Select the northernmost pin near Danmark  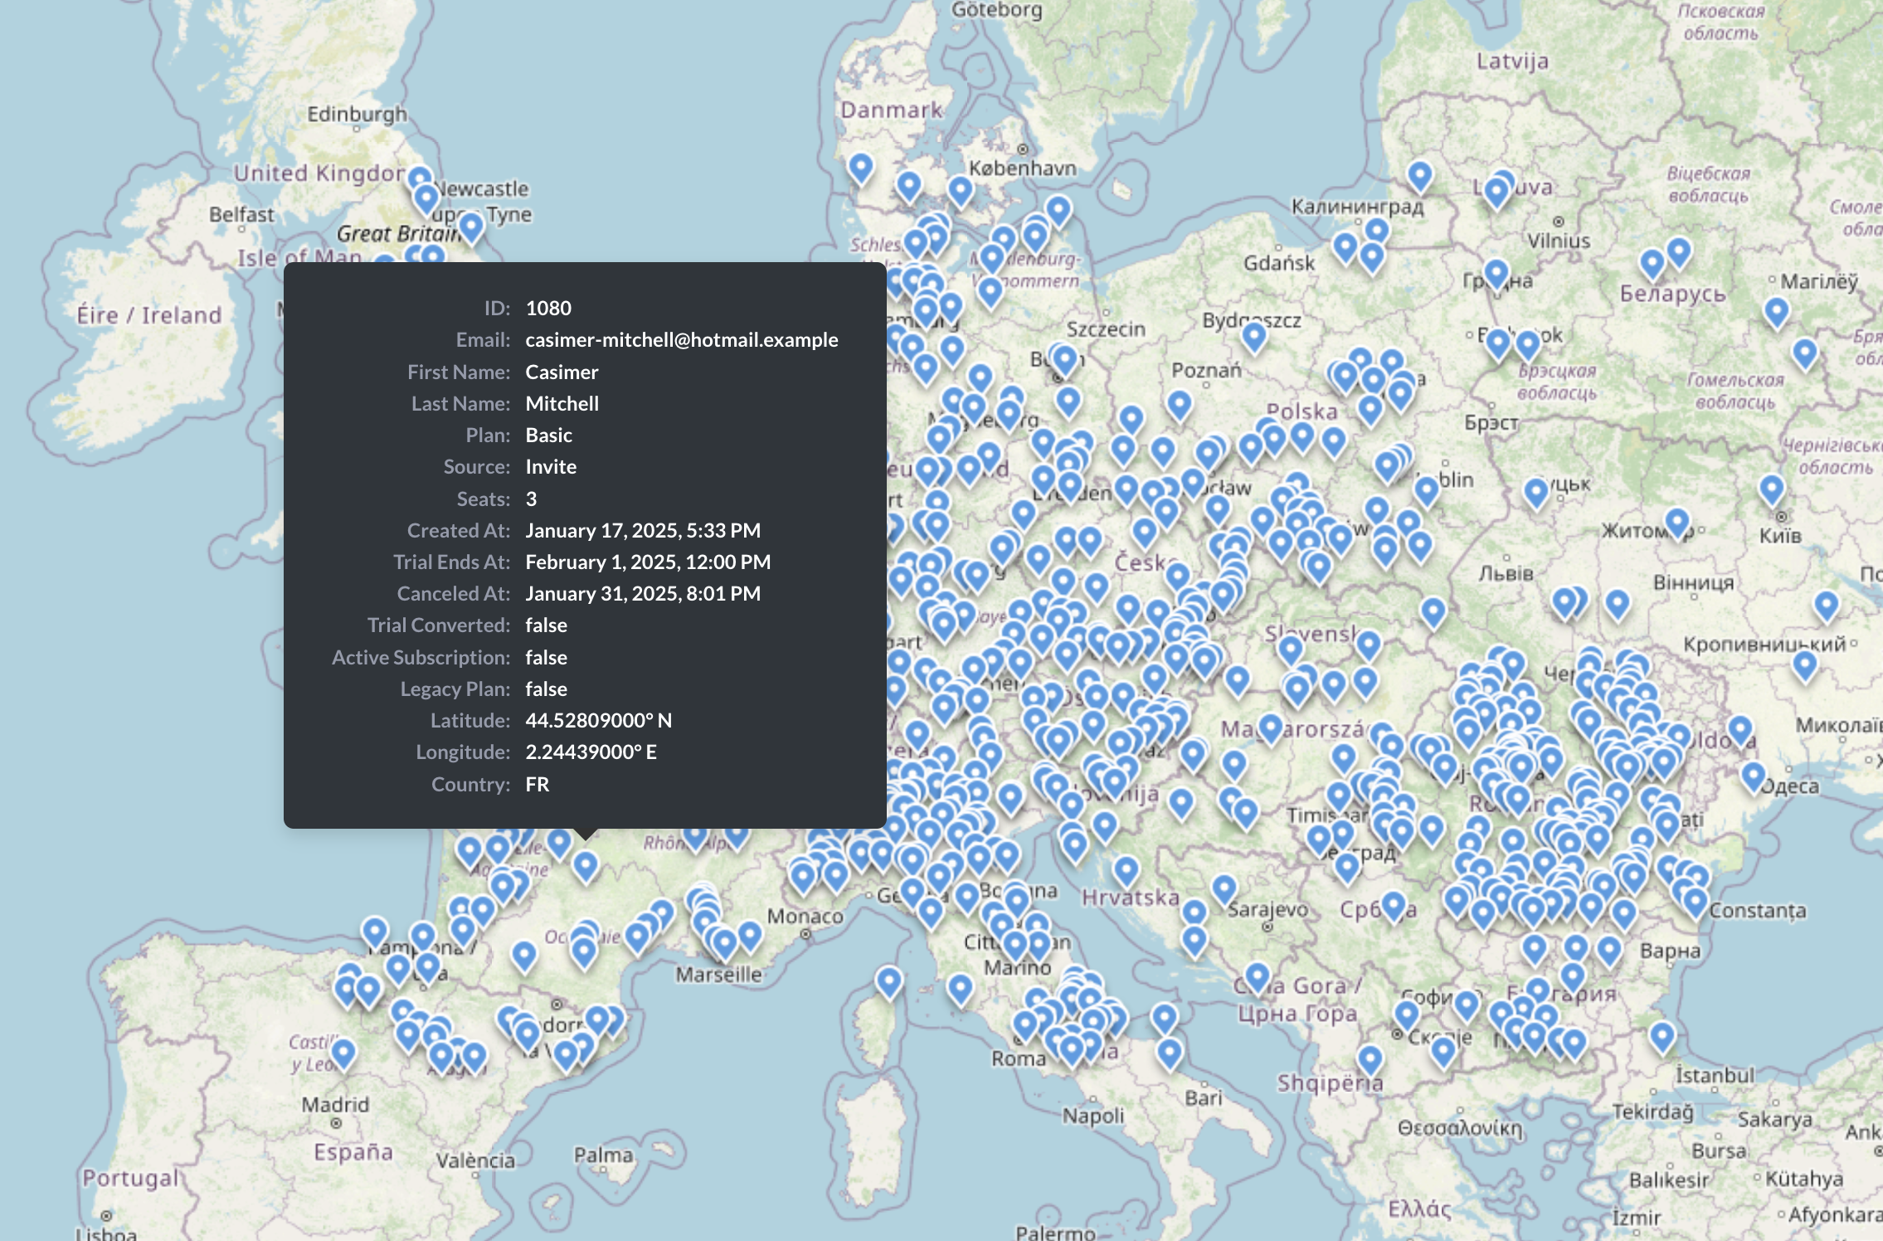pyautogui.click(x=860, y=166)
